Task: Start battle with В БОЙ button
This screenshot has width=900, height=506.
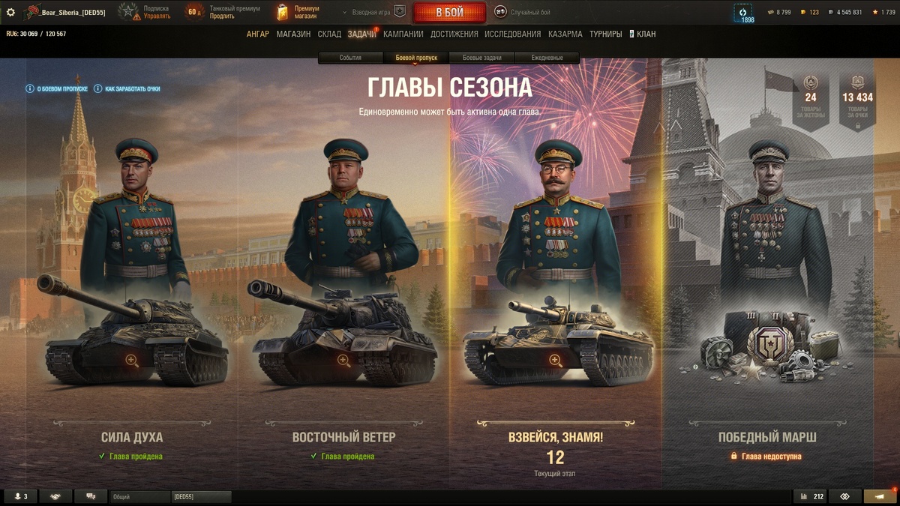Action: click(x=449, y=13)
